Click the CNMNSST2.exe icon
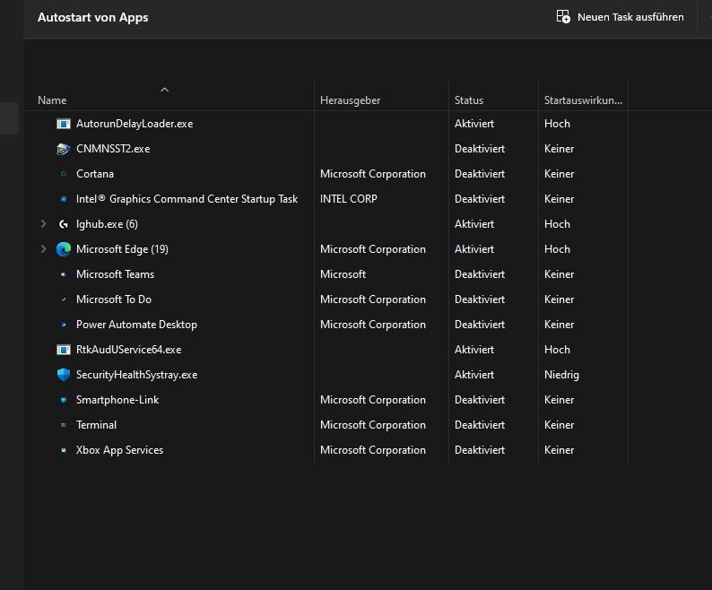712x590 pixels. point(63,149)
